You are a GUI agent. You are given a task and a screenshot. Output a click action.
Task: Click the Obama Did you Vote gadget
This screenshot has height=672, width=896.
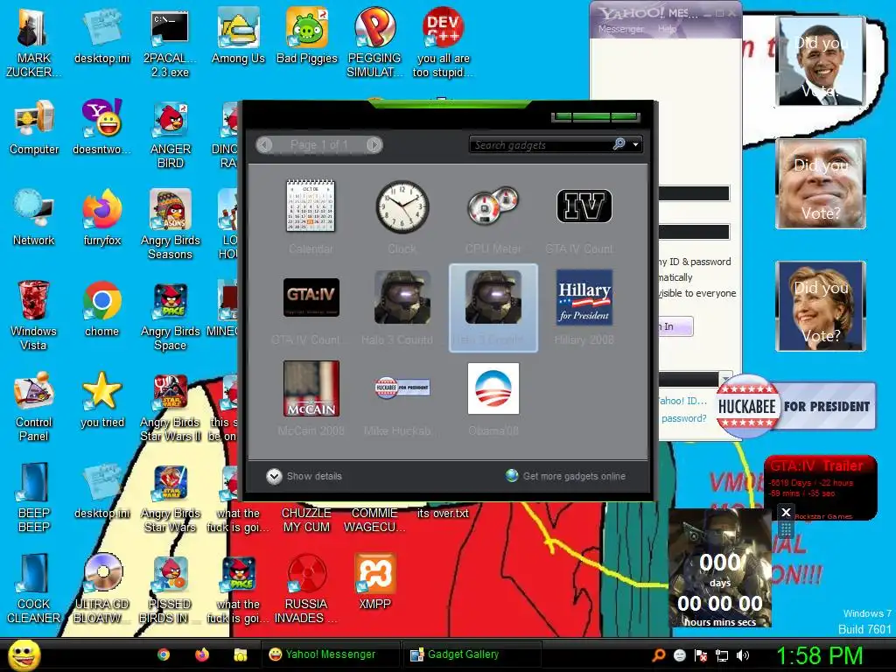click(x=821, y=61)
